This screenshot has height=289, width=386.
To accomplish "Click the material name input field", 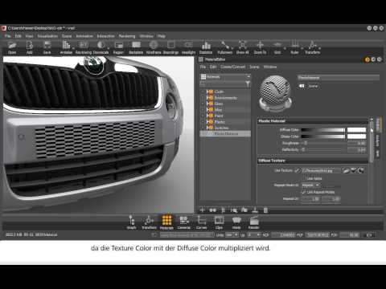I will [339, 78].
